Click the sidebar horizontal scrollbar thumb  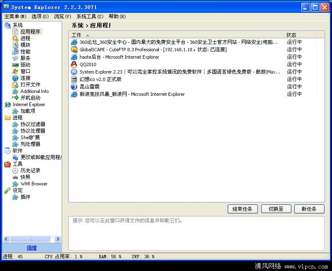(30, 239)
